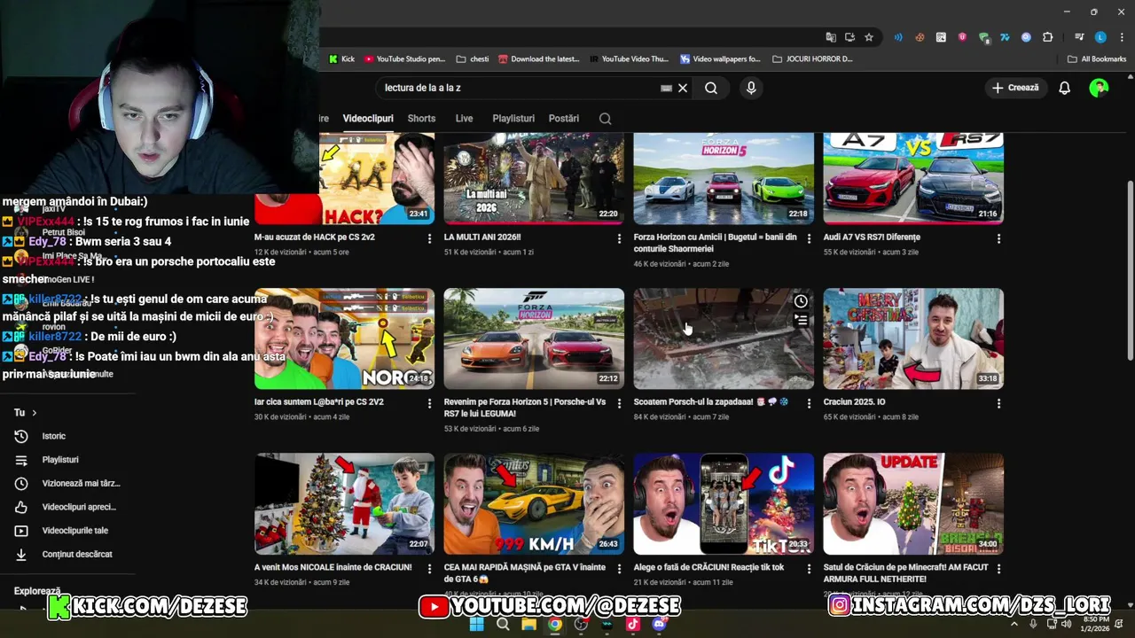Open the Satul de Crăciun pe Minecraft title
Image resolution: width=1135 pixels, height=638 pixels.
tap(905, 572)
